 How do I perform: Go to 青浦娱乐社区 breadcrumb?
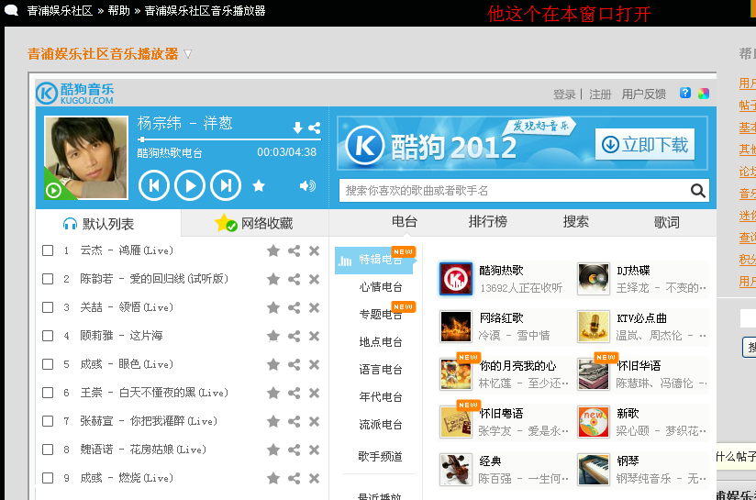pos(60,11)
